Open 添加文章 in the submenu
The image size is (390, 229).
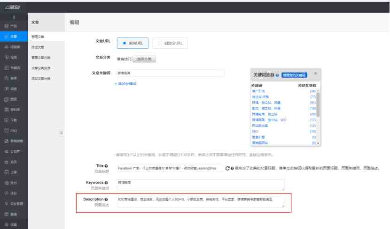[x=38, y=47]
